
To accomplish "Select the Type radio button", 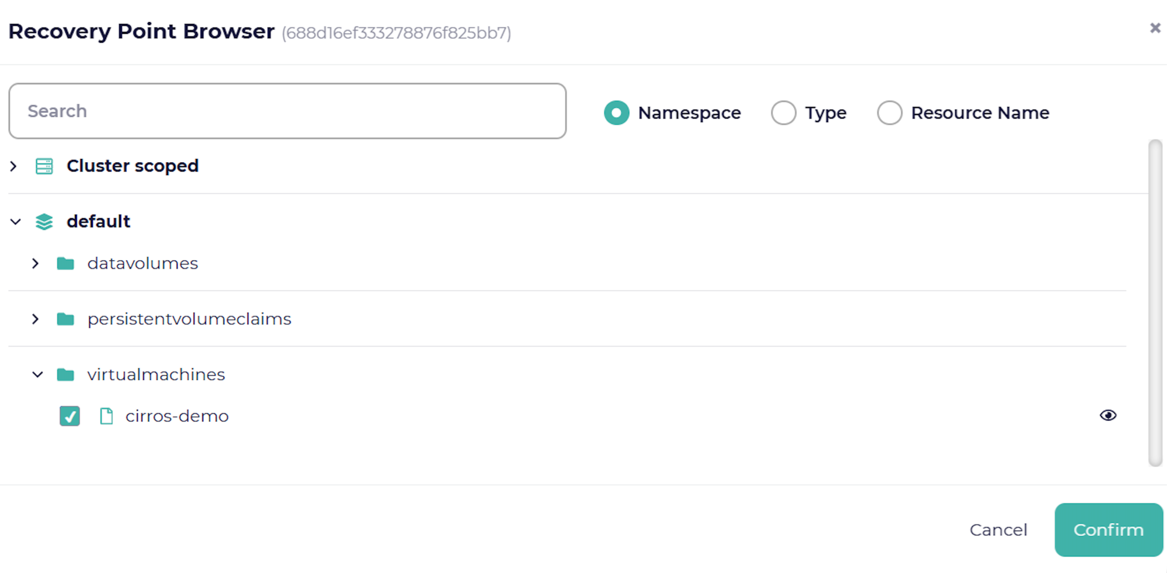I will tap(783, 113).
